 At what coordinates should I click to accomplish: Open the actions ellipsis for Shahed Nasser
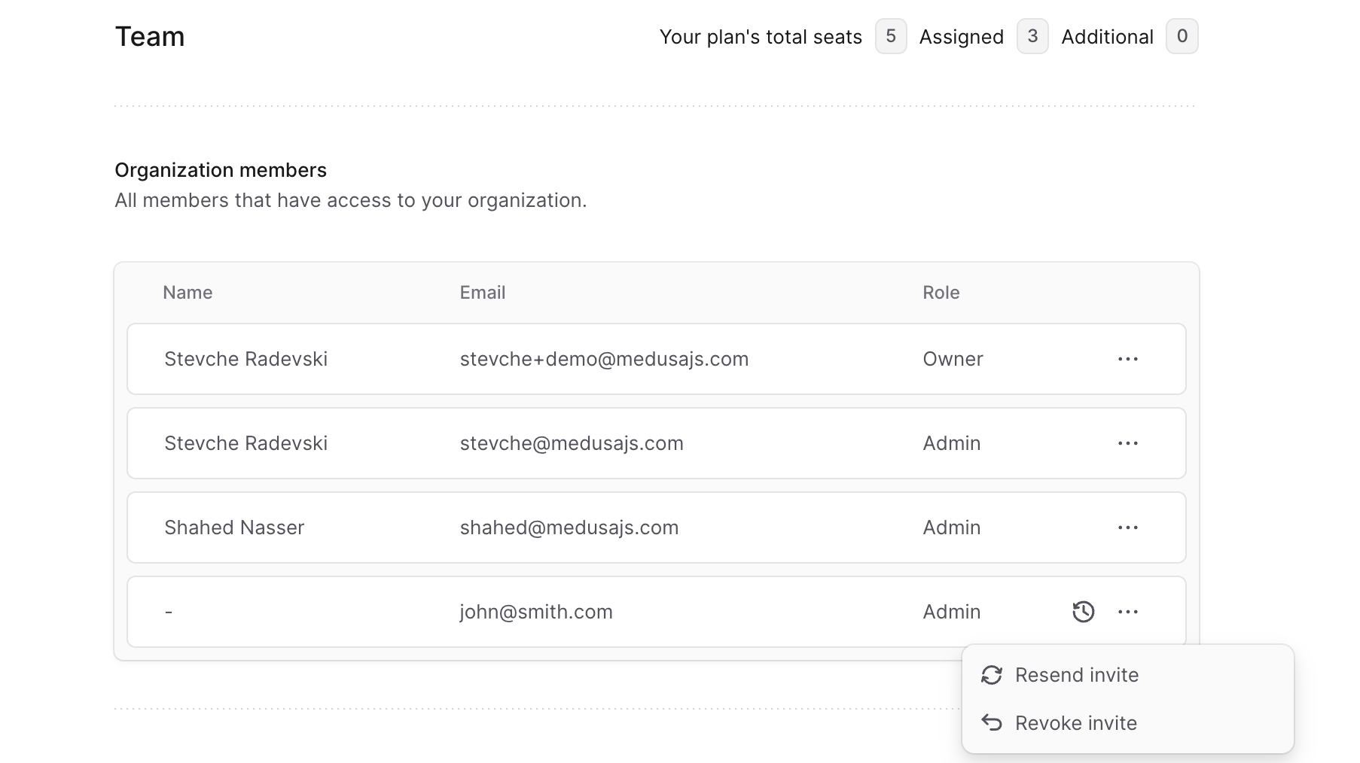coord(1127,527)
